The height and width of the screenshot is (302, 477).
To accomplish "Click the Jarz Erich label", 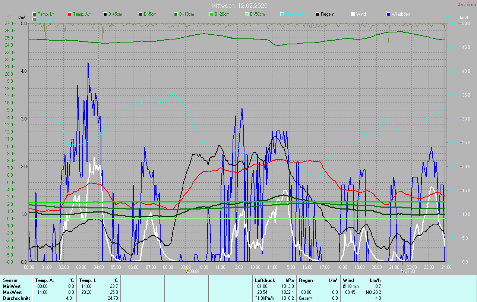I will [467, 4].
